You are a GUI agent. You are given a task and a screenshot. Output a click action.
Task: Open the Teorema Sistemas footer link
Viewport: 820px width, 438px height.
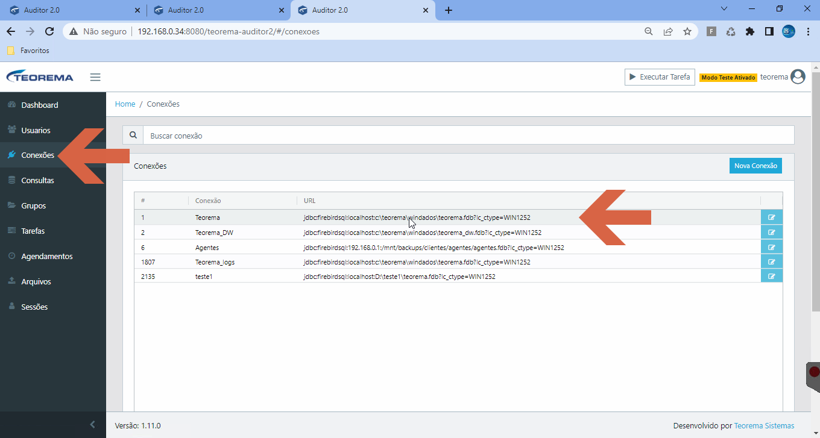[x=764, y=425]
